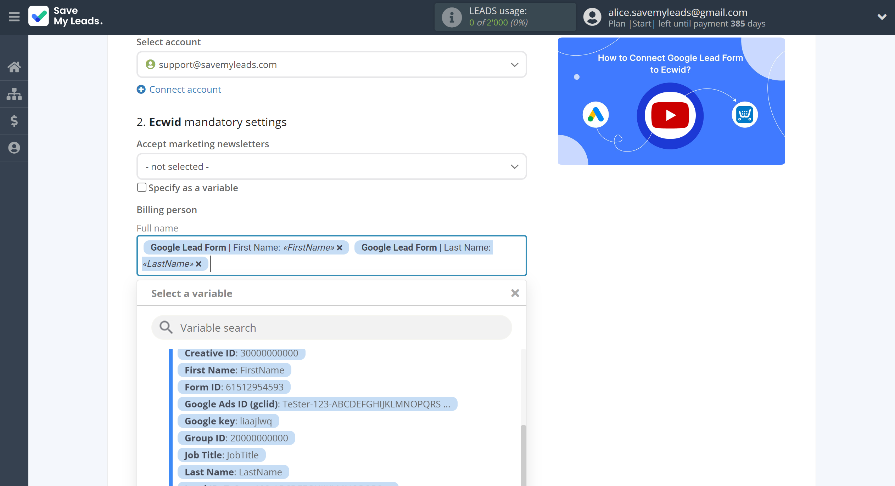Image resolution: width=895 pixels, height=486 pixels.
Task: Click the LEADS usage info icon
Action: (x=452, y=17)
